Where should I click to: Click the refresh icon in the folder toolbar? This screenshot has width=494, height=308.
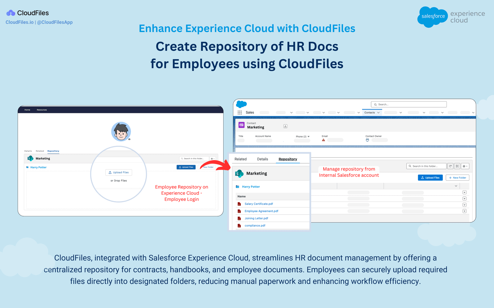click(x=450, y=166)
